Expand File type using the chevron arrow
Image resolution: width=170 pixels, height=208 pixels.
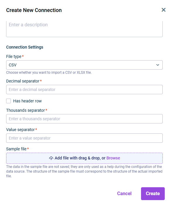pos(157,65)
